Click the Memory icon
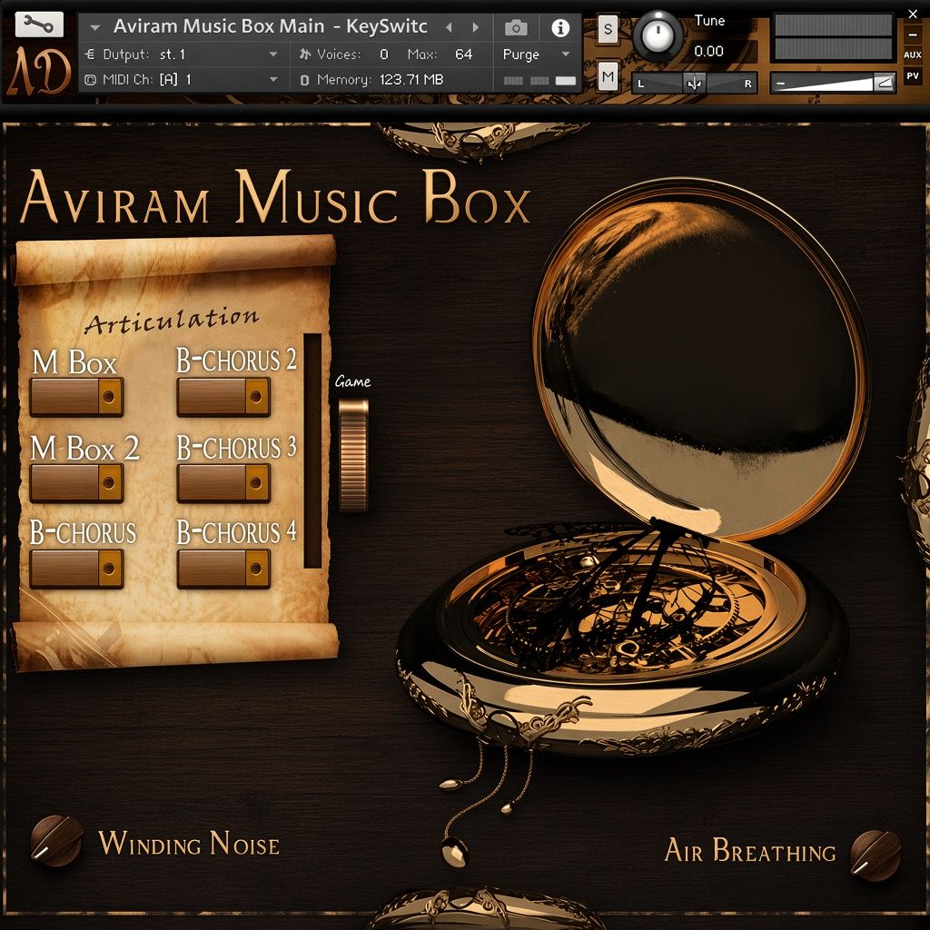The image size is (930, 930). tap(304, 80)
